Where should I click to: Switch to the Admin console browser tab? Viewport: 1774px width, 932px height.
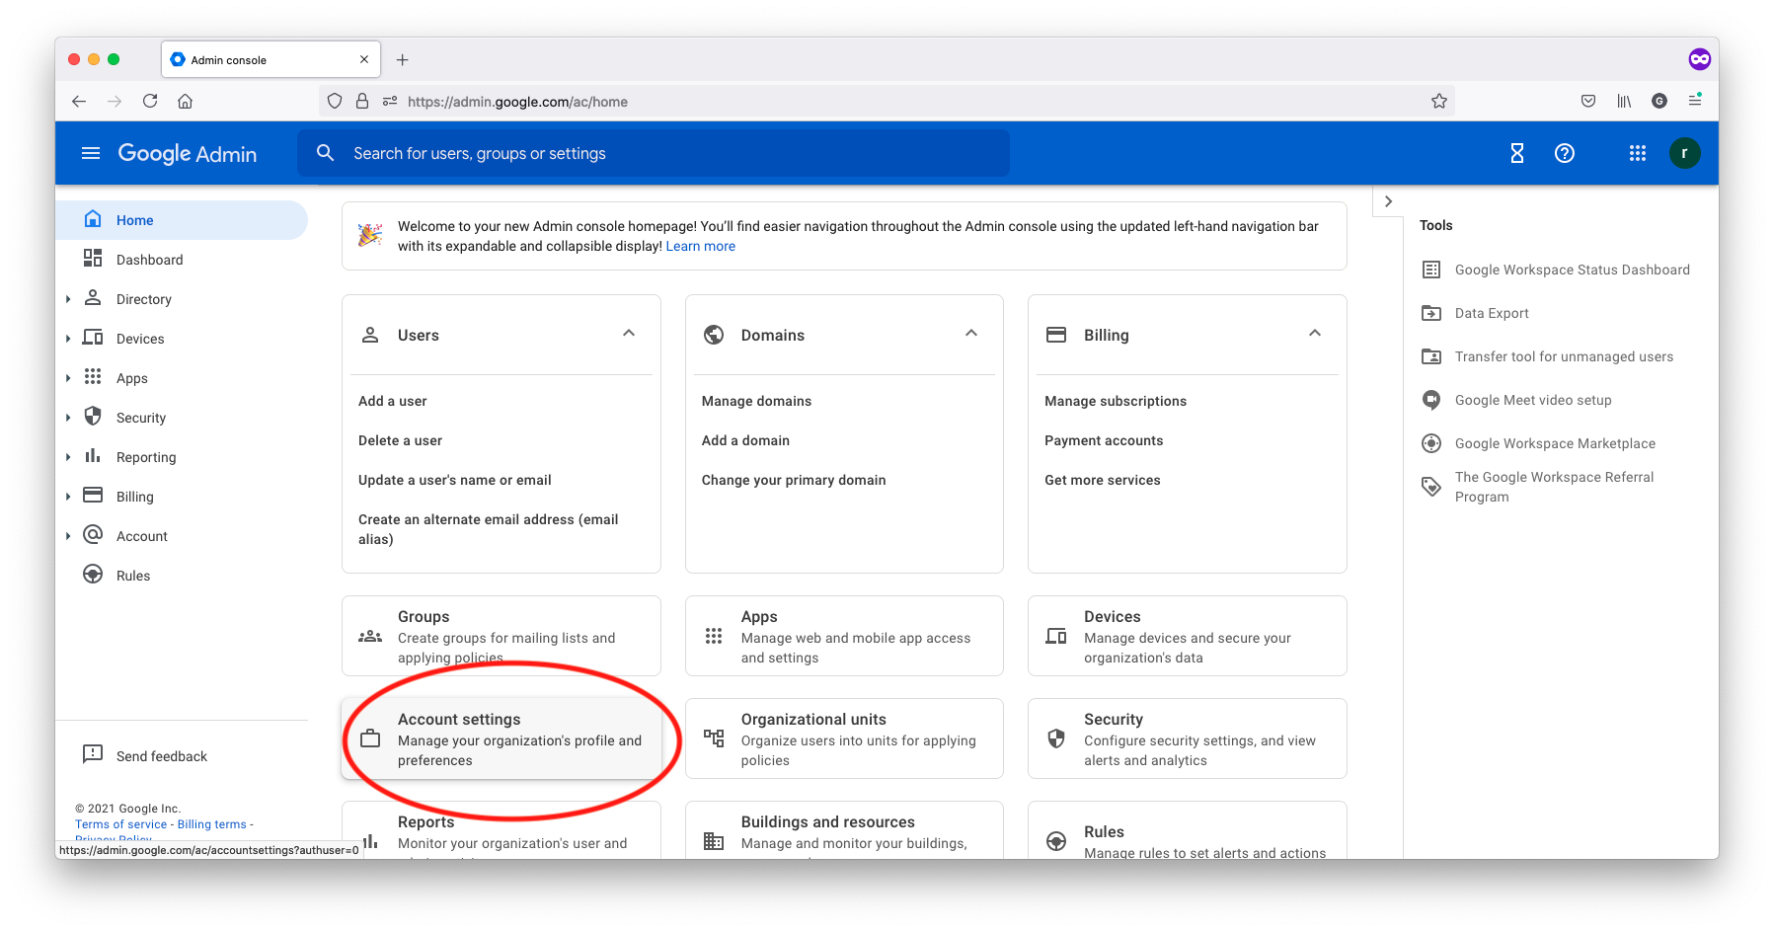[270, 59]
